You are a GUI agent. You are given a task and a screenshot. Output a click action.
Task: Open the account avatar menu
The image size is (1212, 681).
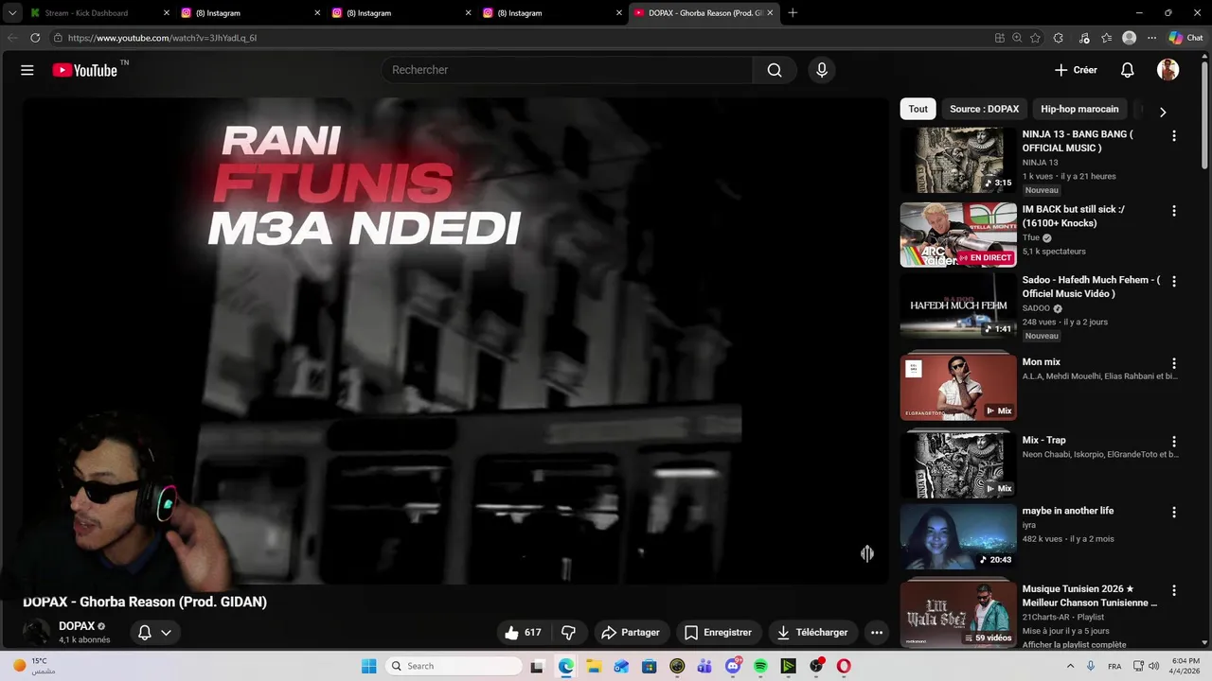(1167, 70)
